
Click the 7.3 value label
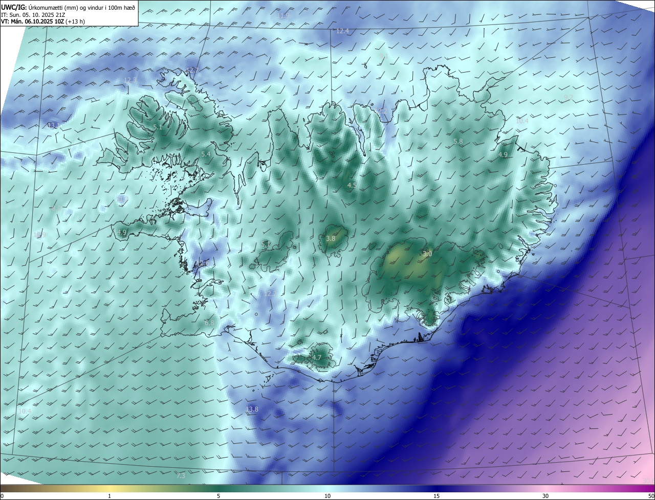(181, 476)
